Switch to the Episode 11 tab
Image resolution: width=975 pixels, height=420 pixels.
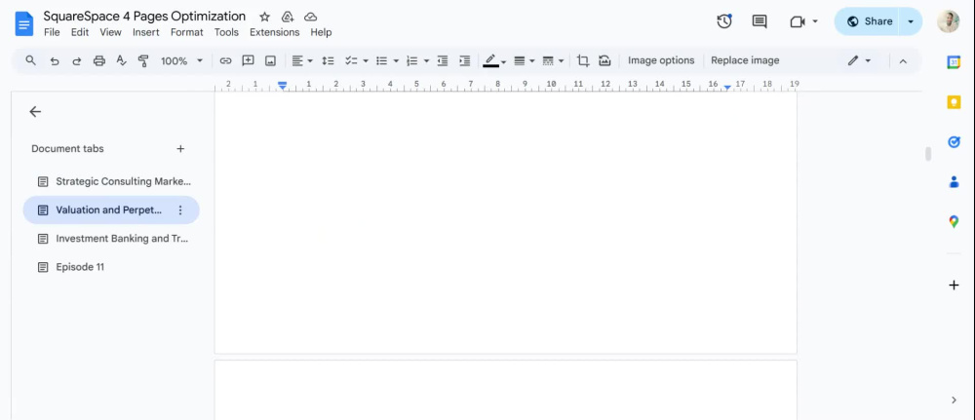pos(111,267)
